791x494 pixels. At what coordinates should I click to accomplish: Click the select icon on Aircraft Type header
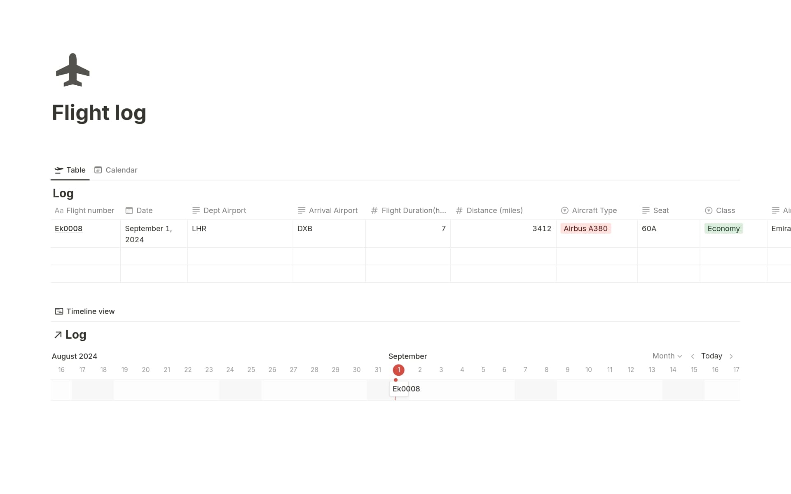(x=564, y=211)
